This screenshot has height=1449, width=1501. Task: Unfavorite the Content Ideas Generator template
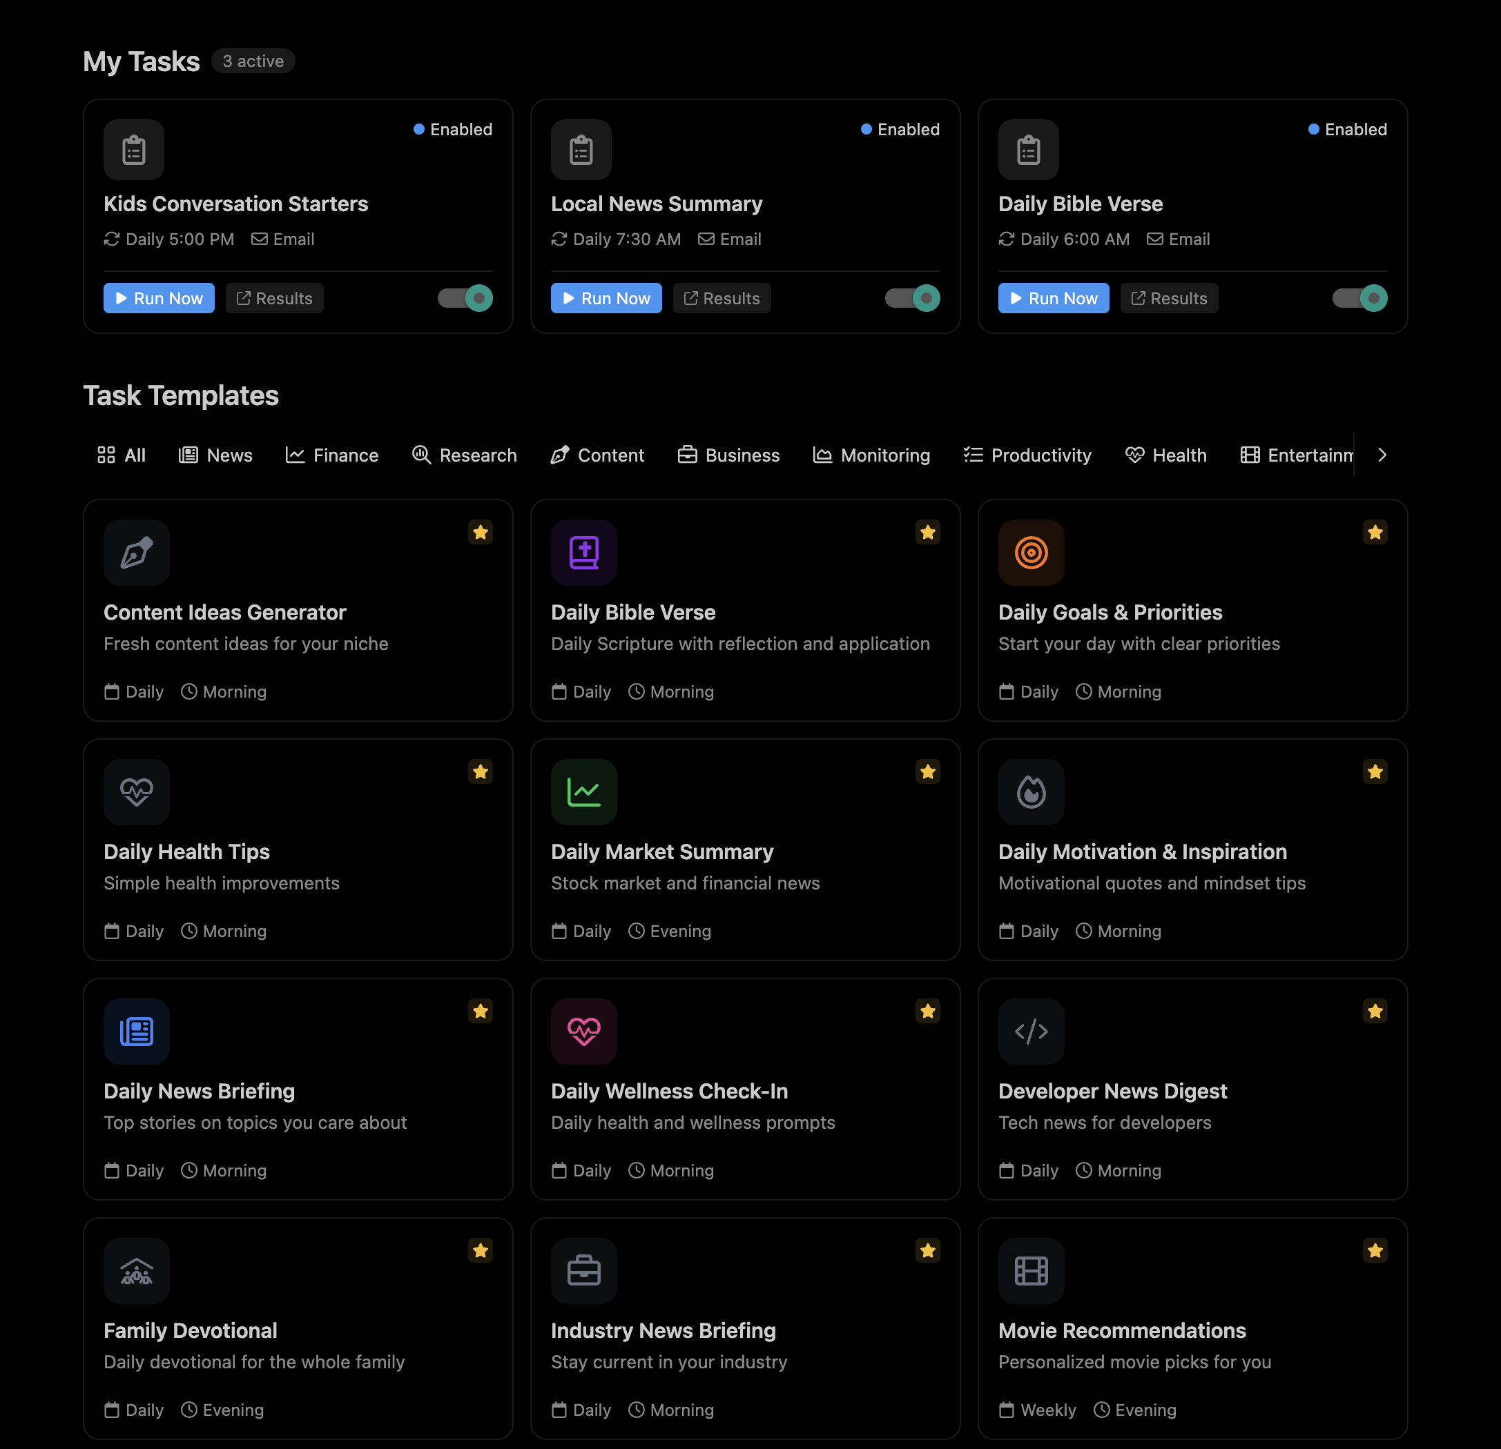pyautogui.click(x=480, y=532)
